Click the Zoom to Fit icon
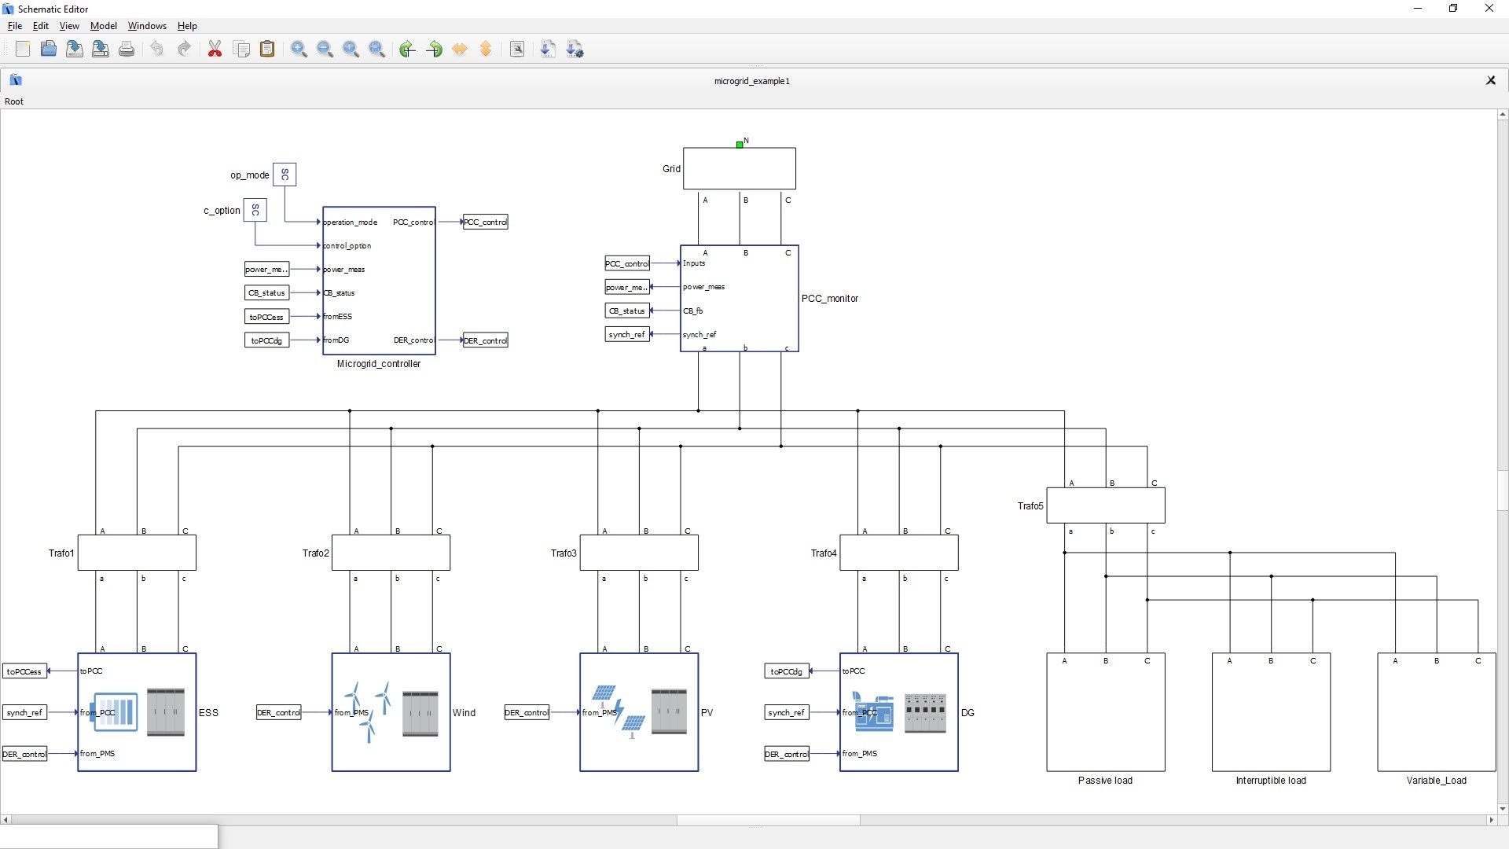 377,49
